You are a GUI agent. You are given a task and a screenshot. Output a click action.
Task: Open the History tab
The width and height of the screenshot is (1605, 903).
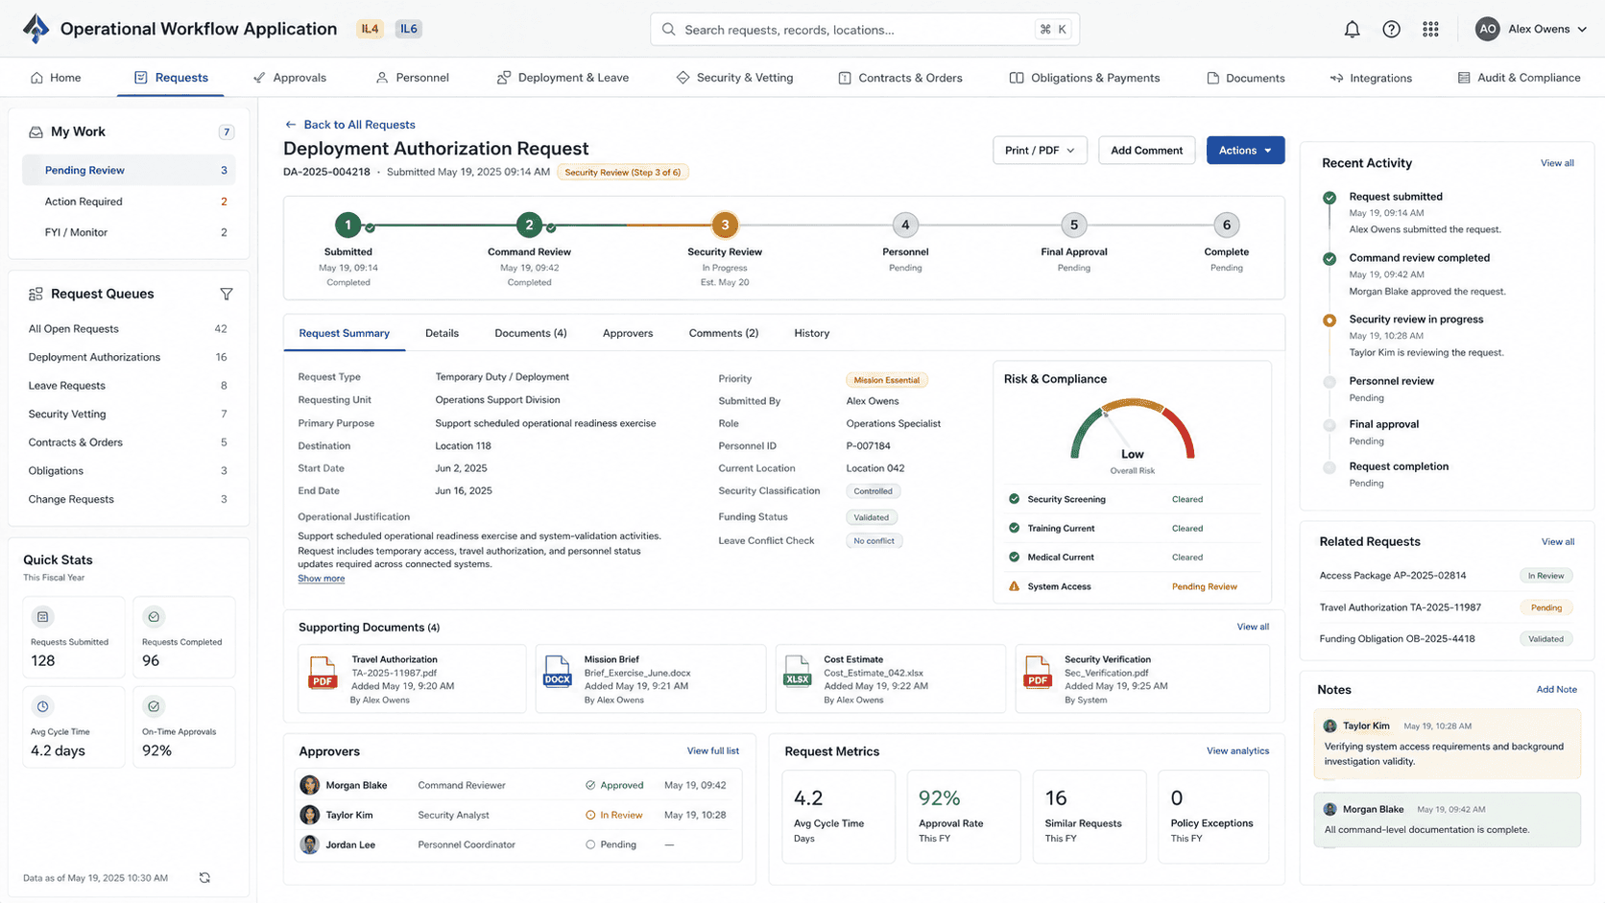click(812, 333)
